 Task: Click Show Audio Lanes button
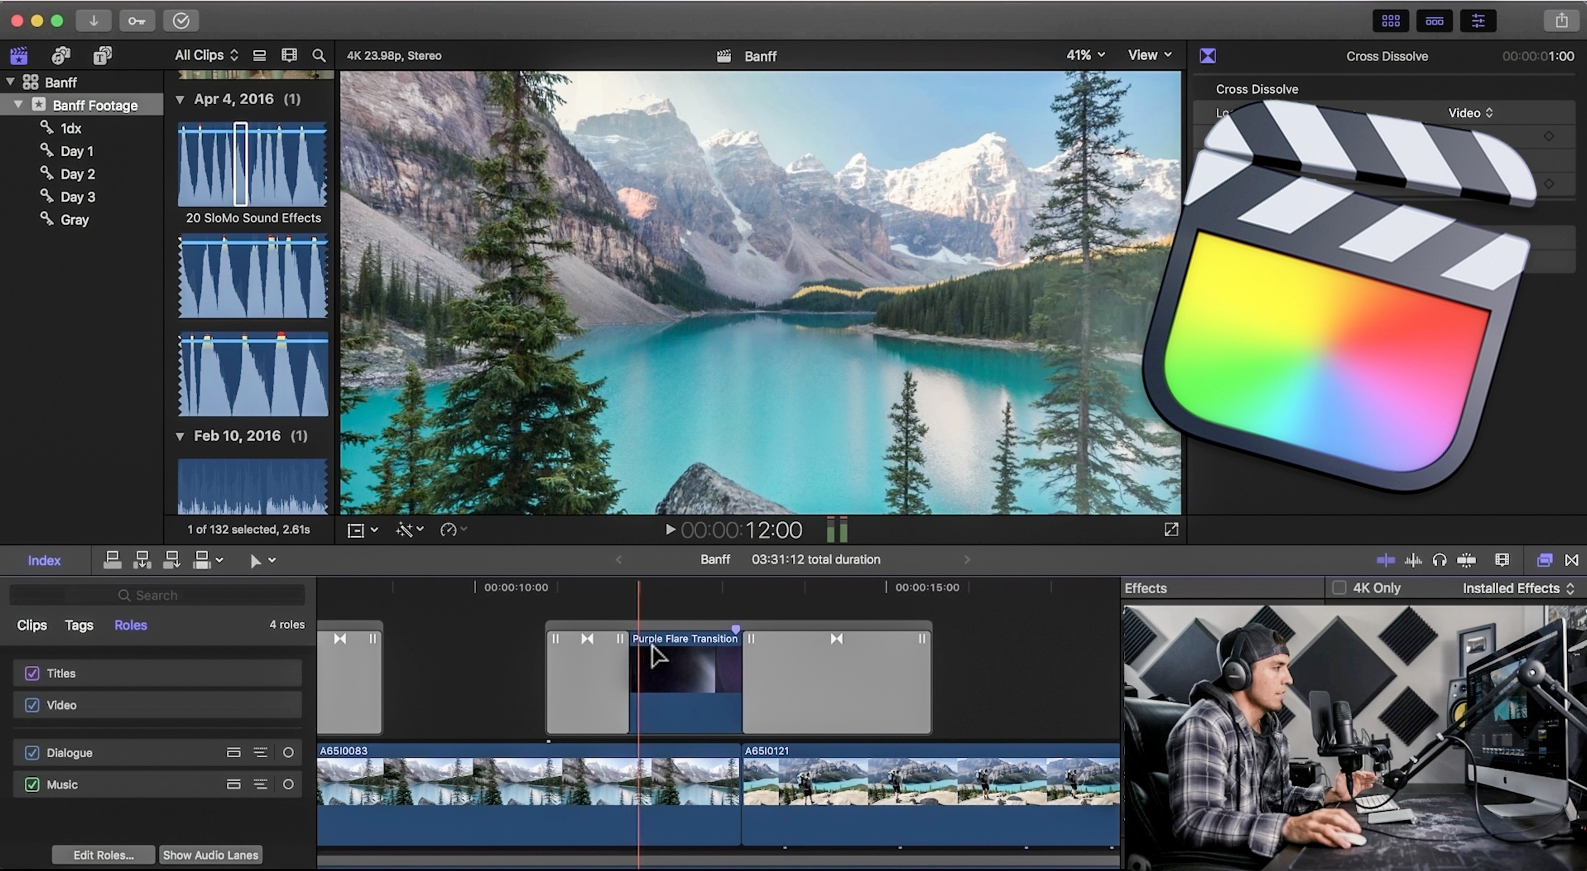pos(210,855)
